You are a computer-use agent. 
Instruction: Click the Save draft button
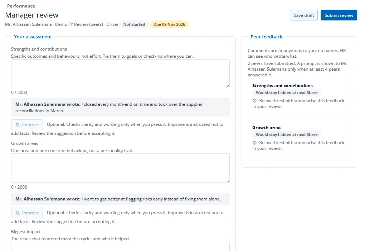pos(303,15)
